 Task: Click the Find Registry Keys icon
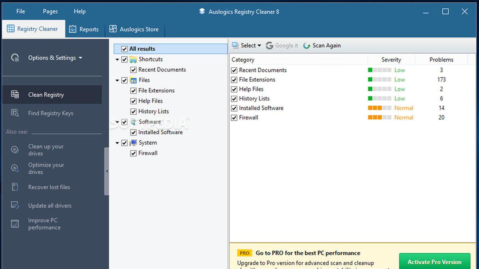(x=15, y=113)
